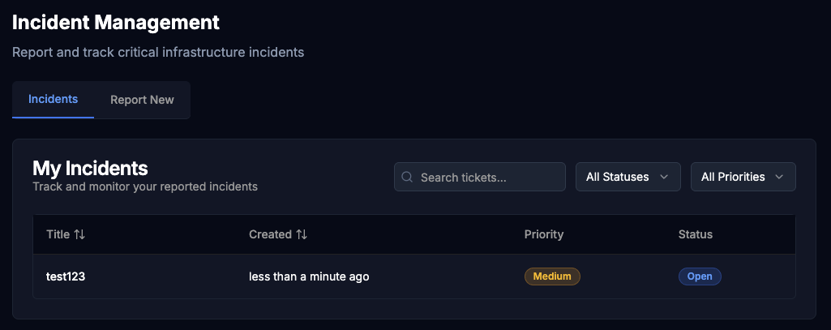Image resolution: width=831 pixels, height=330 pixels.
Task: Click the magnifier icon in search box
Action: (407, 177)
